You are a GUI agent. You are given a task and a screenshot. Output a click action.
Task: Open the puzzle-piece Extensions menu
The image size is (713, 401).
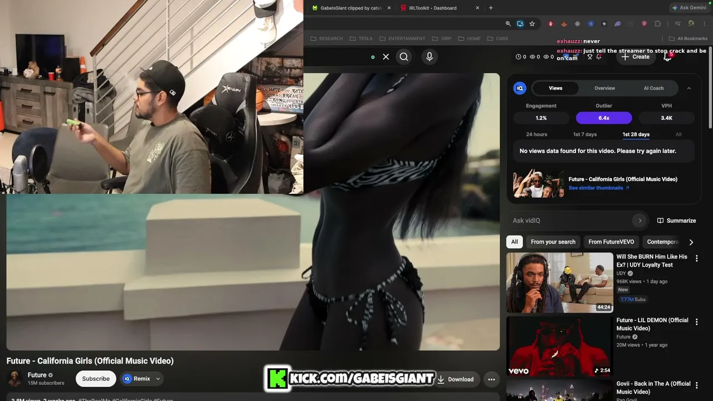[x=658, y=24]
